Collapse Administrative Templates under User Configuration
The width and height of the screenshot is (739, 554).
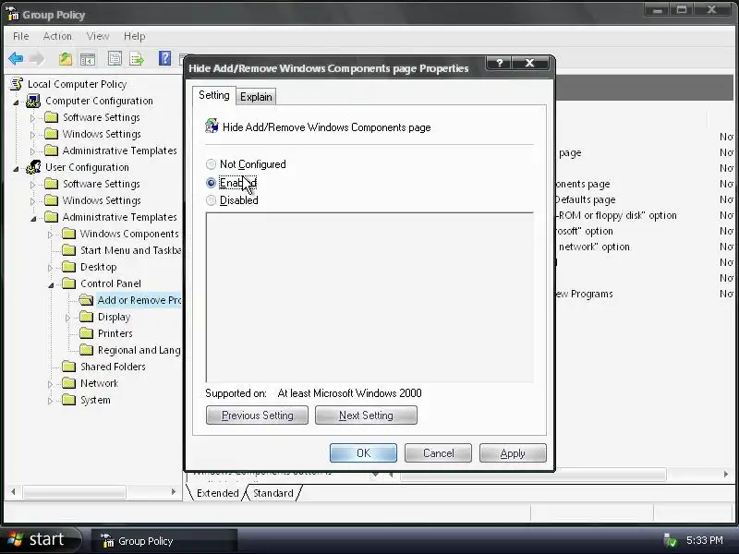coord(33,218)
